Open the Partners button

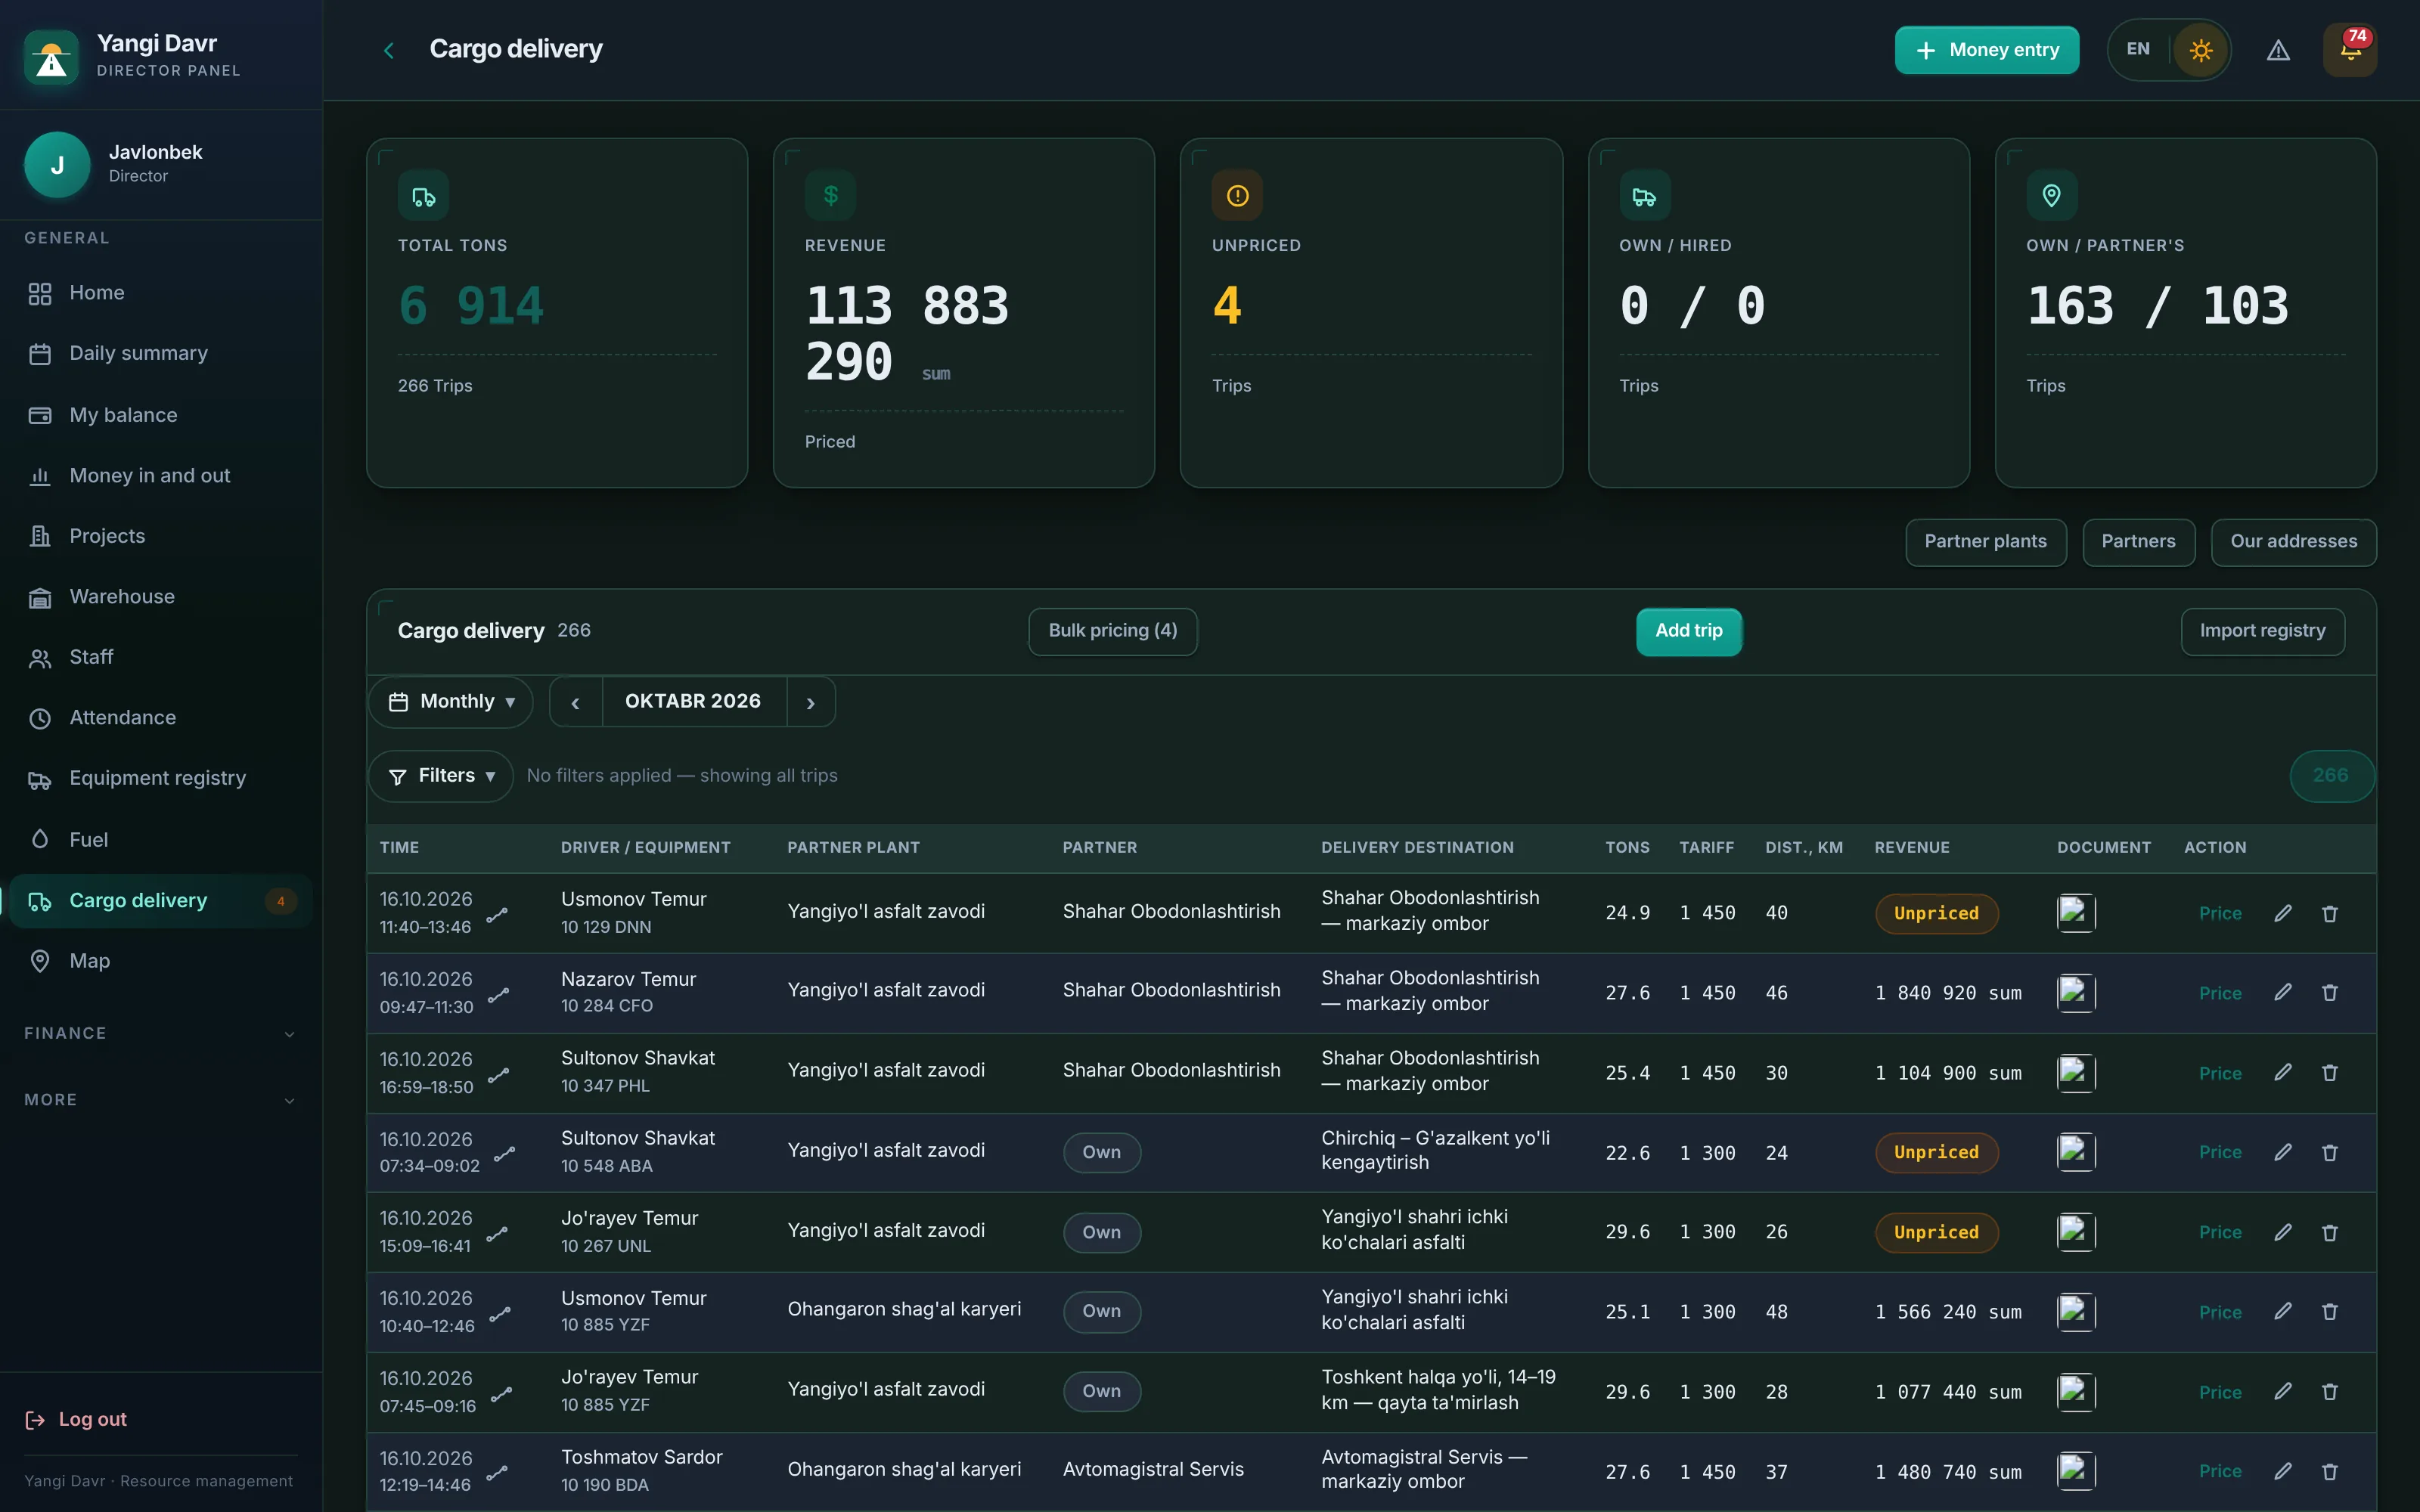click(2138, 542)
